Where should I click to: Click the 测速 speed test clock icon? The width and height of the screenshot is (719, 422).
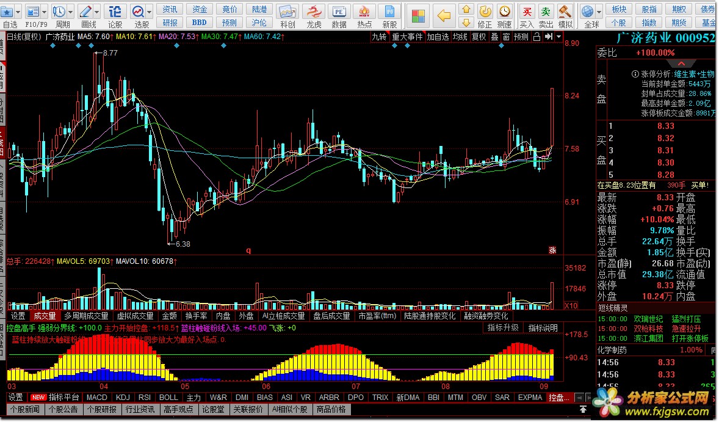[504, 11]
